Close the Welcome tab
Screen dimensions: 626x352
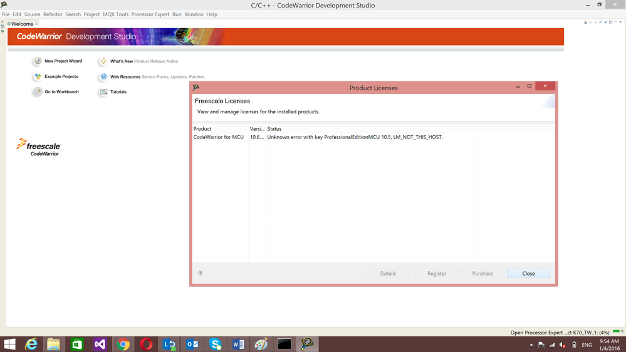[36, 24]
